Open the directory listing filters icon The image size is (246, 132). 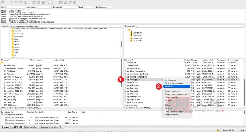[x=61, y=2]
